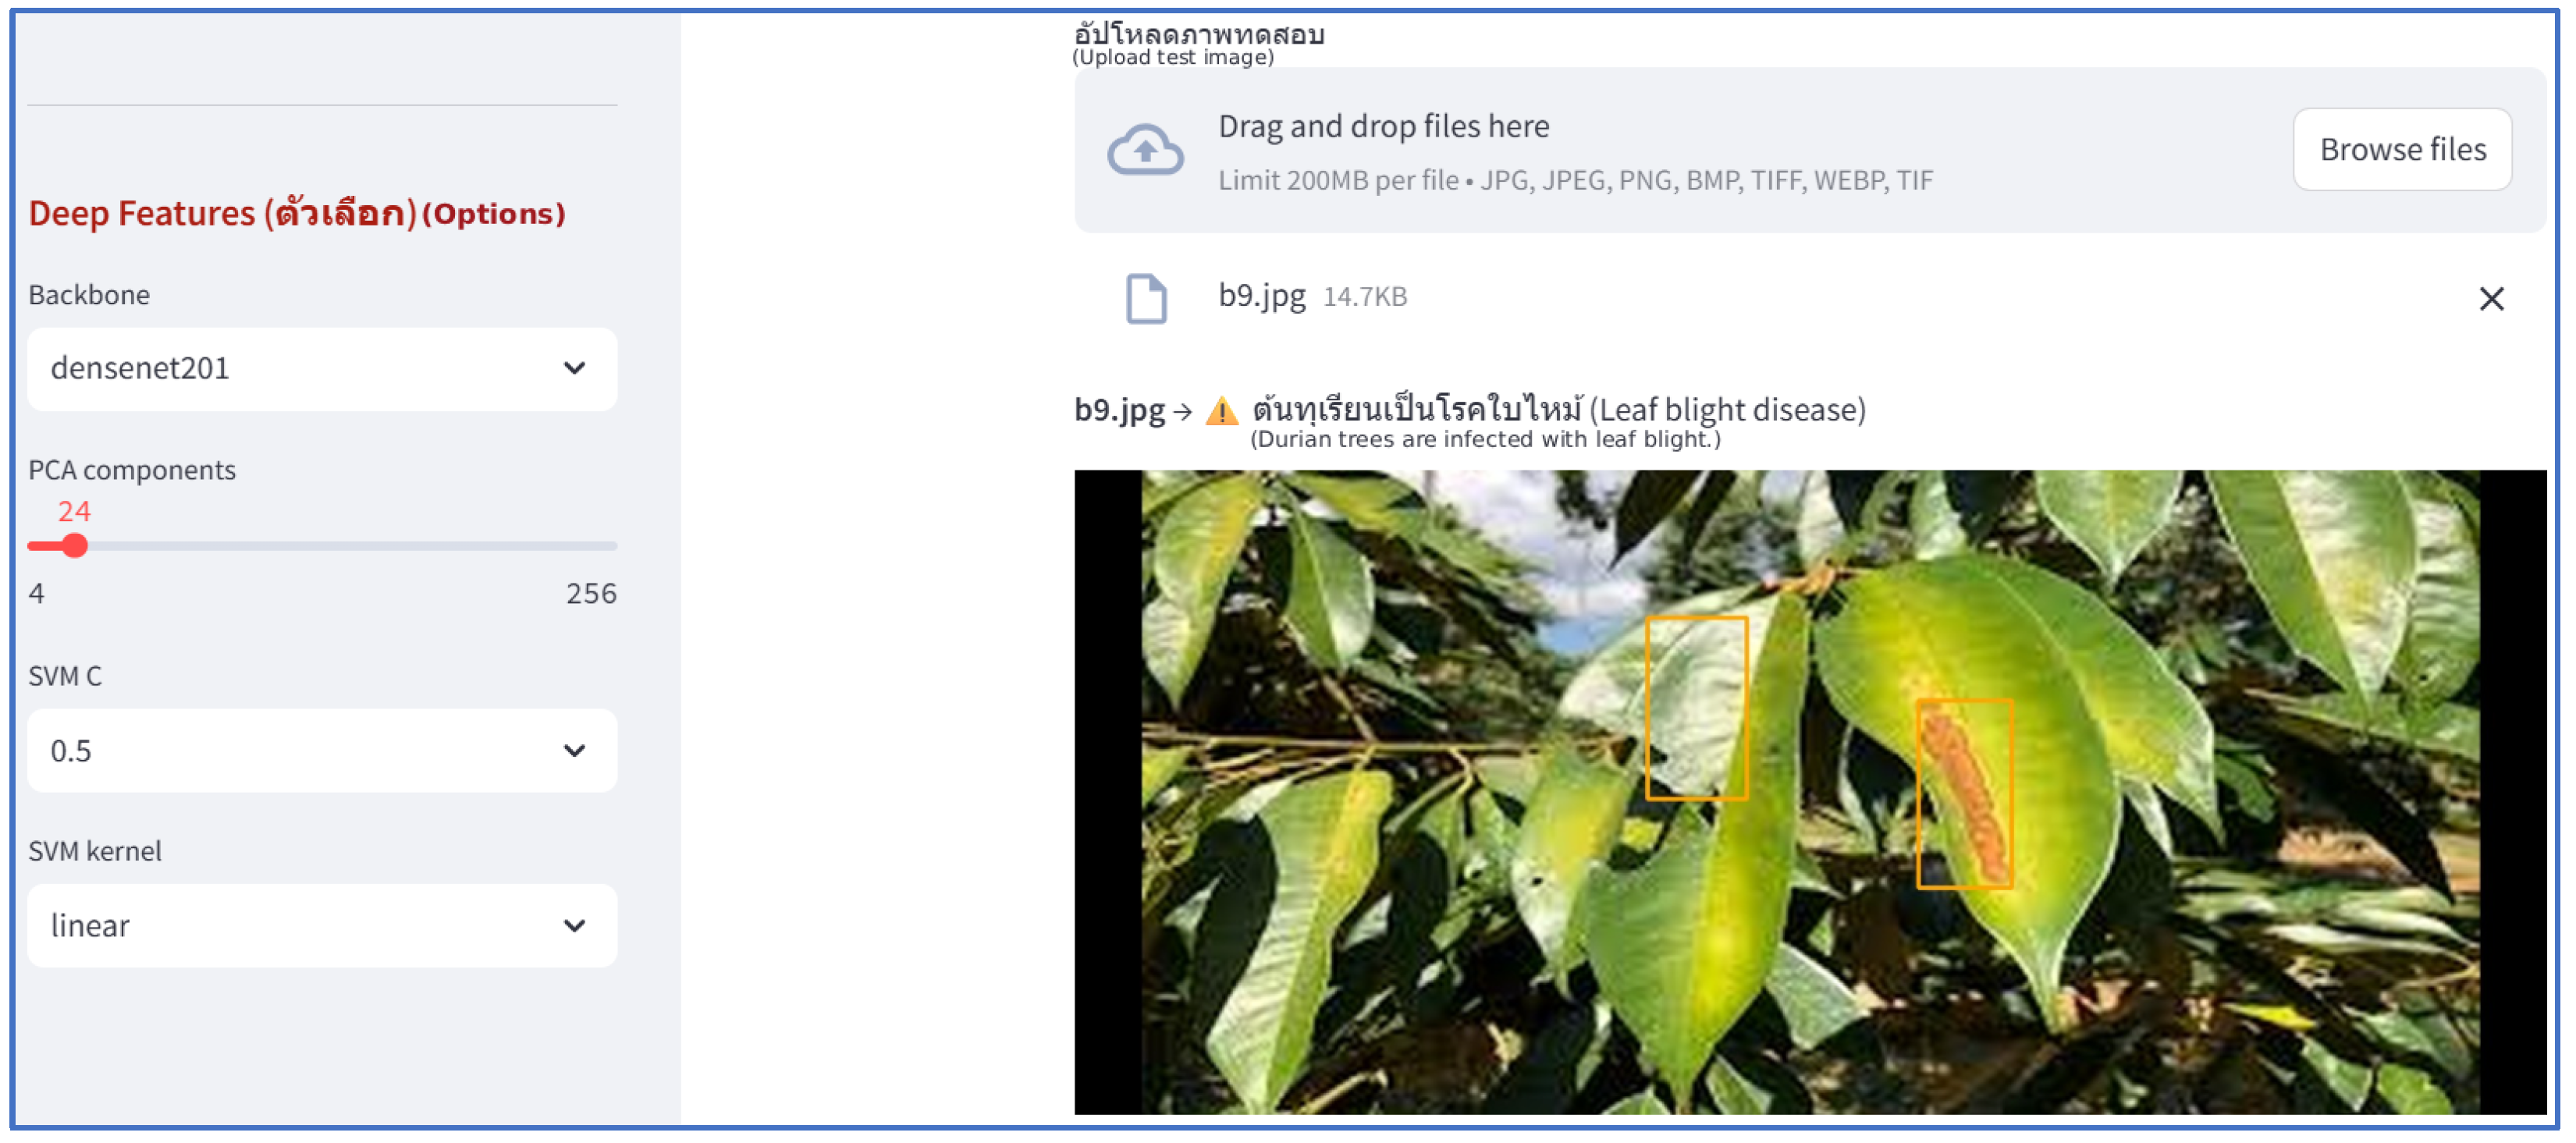The width and height of the screenshot is (2576, 1143).
Task: Open the linear kernel selector
Action: [322, 925]
